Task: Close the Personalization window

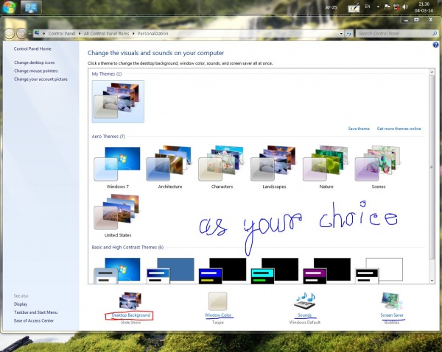Action: coord(430,20)
